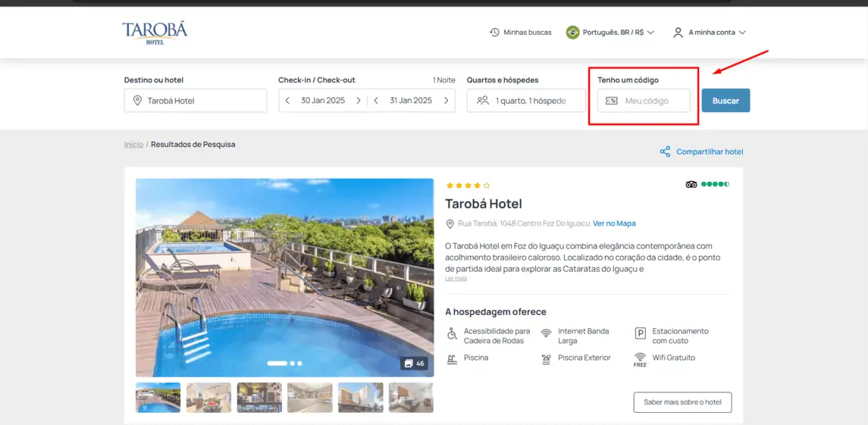The height and width of the screenshot is (425, 868).
Task: Click the Piscina pool icon
Action: coord(453,359)
